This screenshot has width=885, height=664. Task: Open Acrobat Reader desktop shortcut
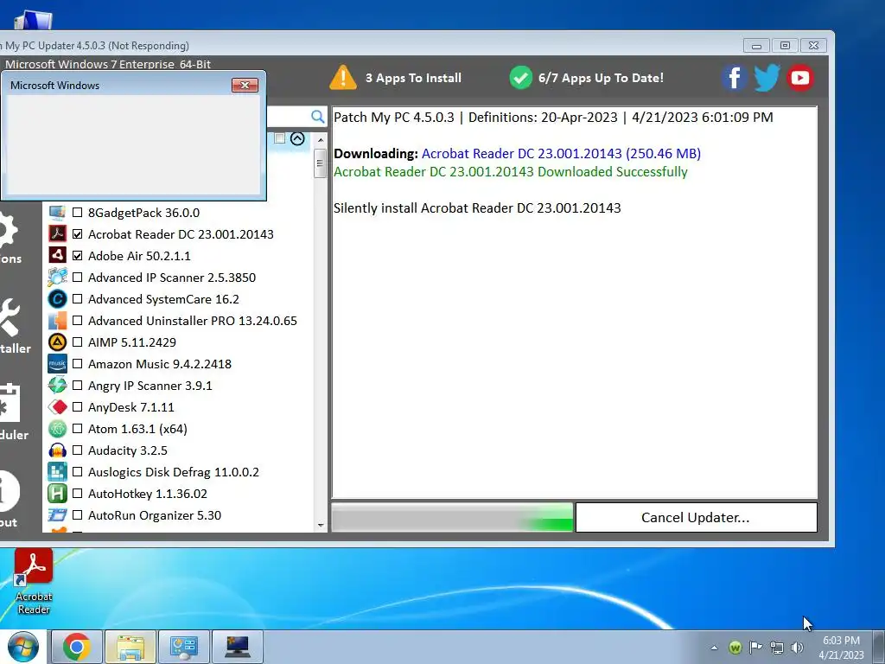pos(34,582)
